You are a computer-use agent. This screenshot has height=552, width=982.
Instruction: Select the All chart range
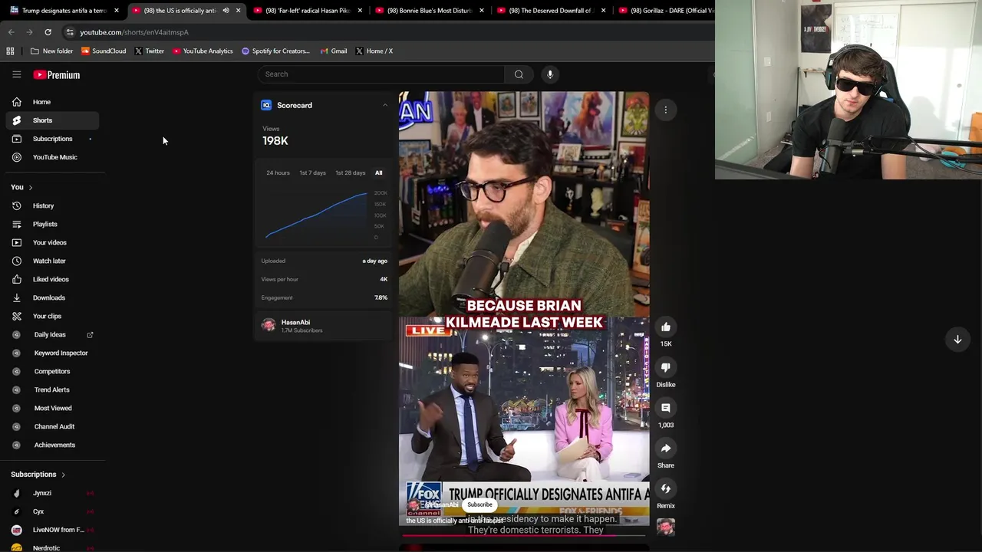(x=378, y=172)
